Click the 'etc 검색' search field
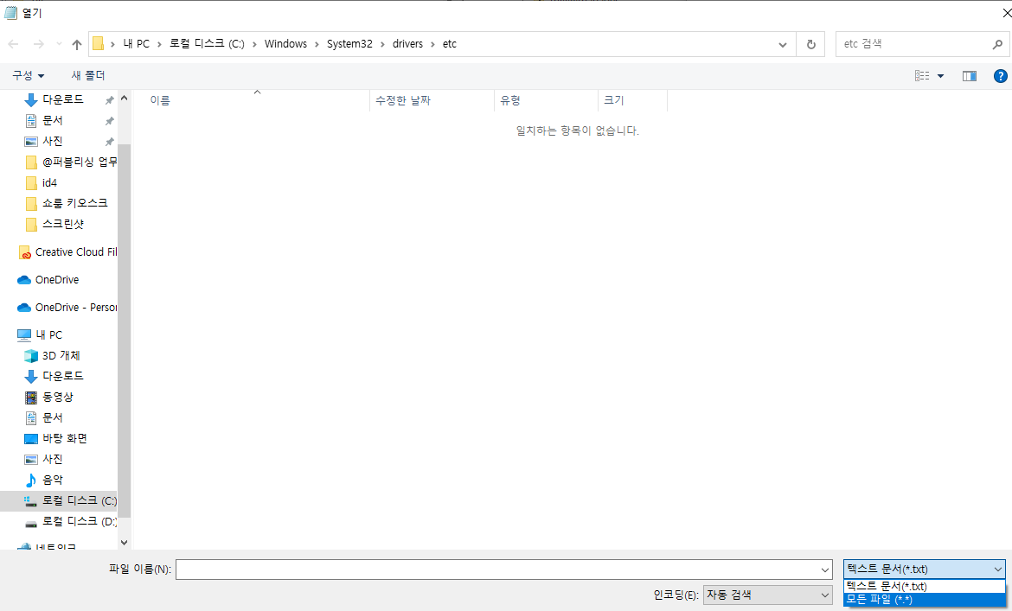The width and height of the screenshot is (1012, 611). 914,44
